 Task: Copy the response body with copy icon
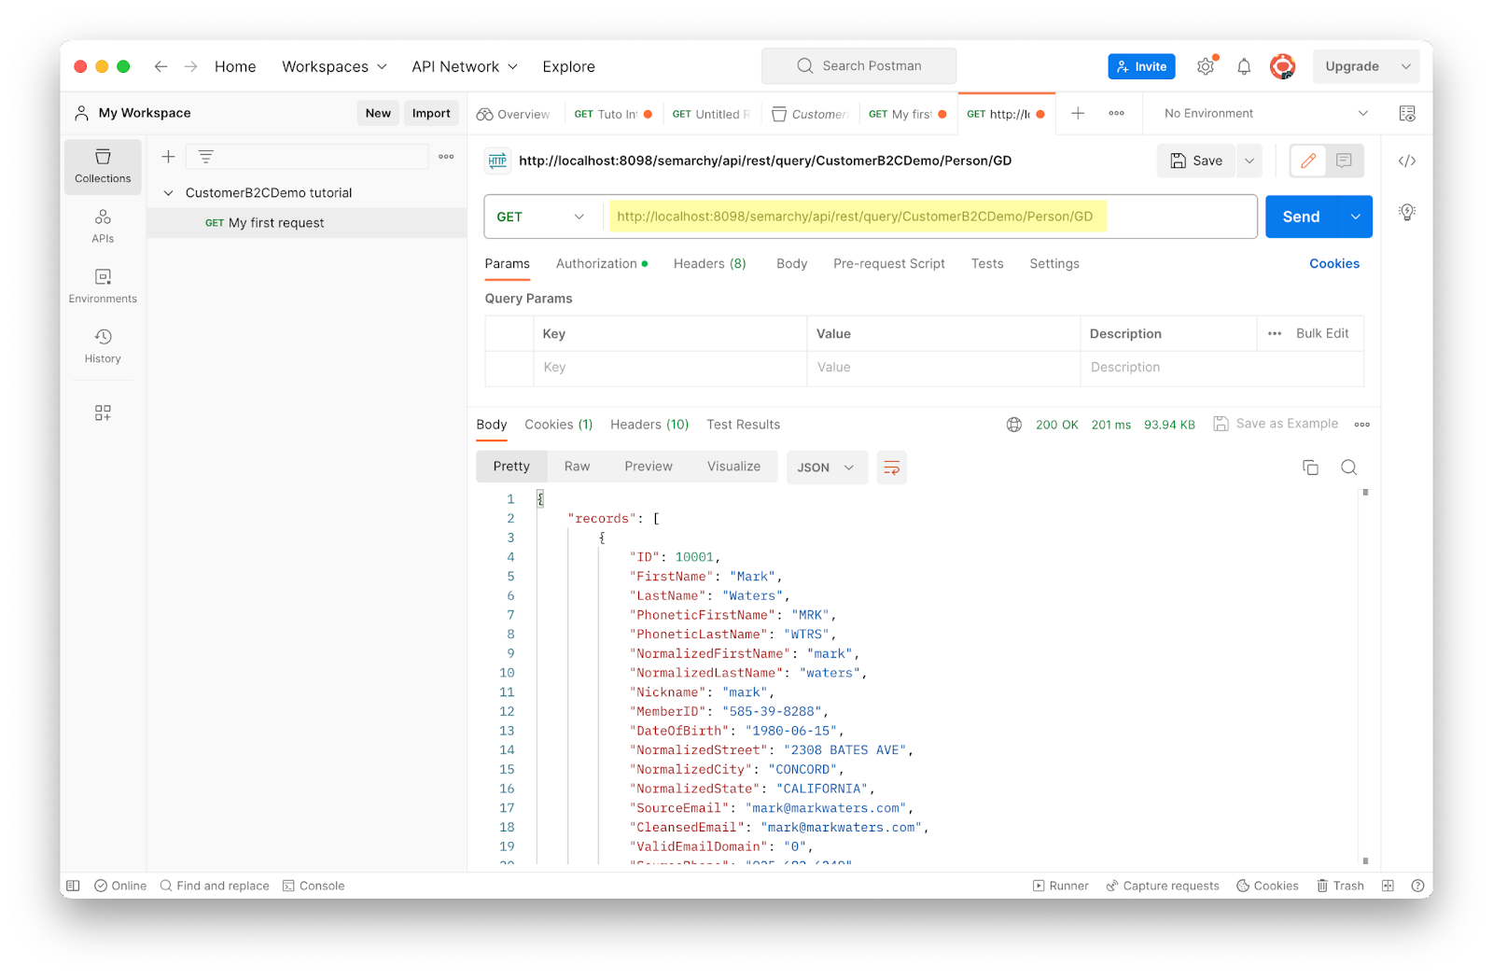1310,468
